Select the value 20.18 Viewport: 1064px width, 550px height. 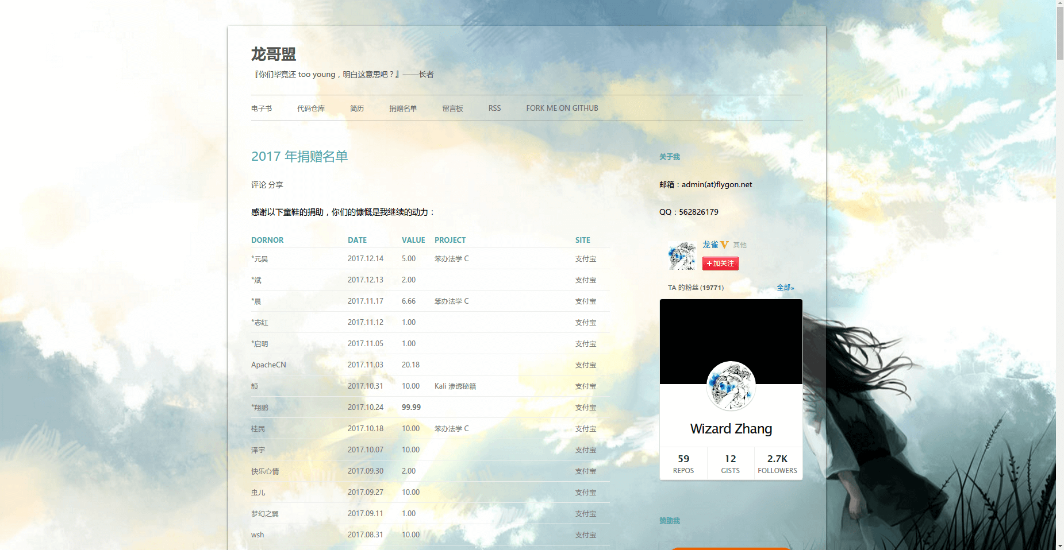click(x=410, y=365)
